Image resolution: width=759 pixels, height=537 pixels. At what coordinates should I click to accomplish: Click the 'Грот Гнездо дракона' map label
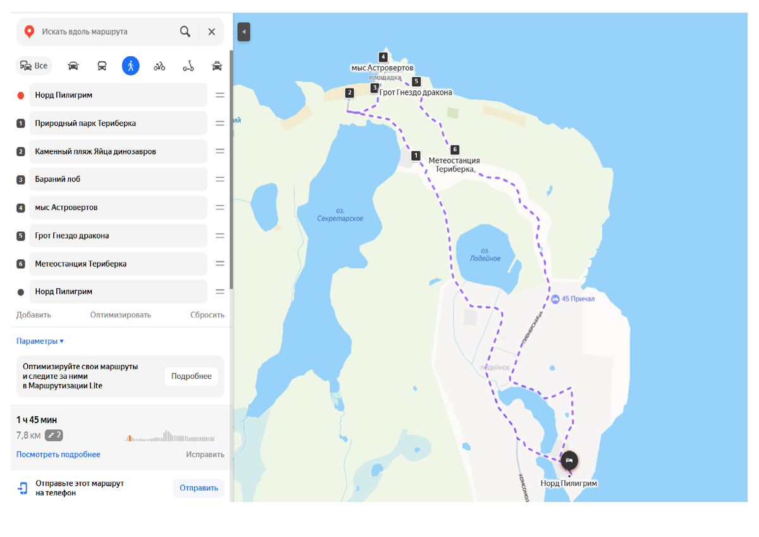click(416, 92)
